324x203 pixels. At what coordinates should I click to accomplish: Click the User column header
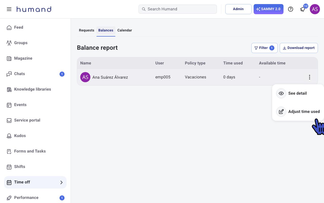pos(160,63)
